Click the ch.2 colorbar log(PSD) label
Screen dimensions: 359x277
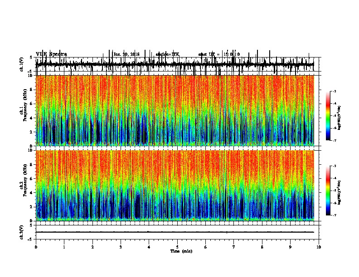(339, 192)
